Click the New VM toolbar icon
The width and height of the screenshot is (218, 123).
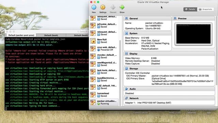pos(94,7)
